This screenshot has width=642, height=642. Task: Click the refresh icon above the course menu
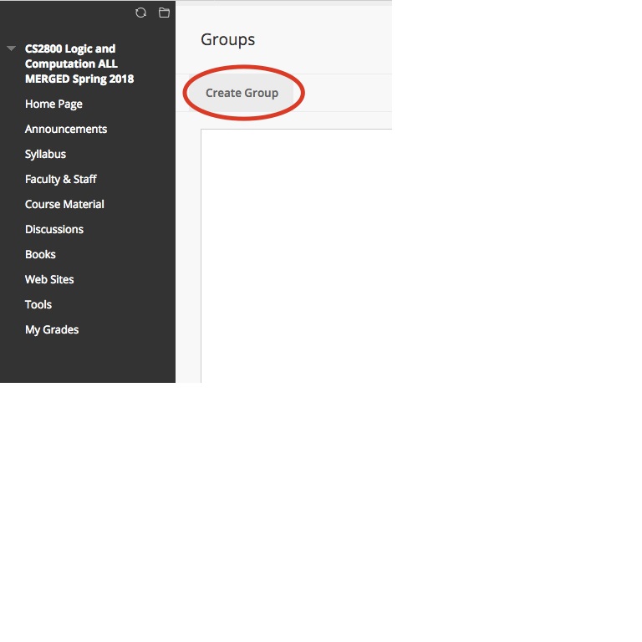(140, 13)
